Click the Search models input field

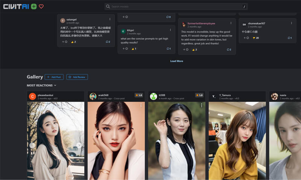pyautogui.click(x=176, y=6)
